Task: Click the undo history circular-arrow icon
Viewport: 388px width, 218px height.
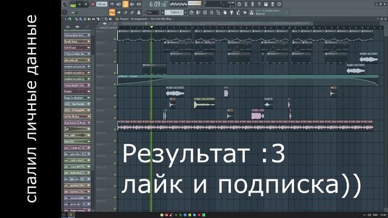Action: coord(239,4)
